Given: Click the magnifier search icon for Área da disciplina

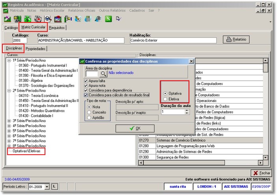Looking at the screenshot, I should 103,73.
